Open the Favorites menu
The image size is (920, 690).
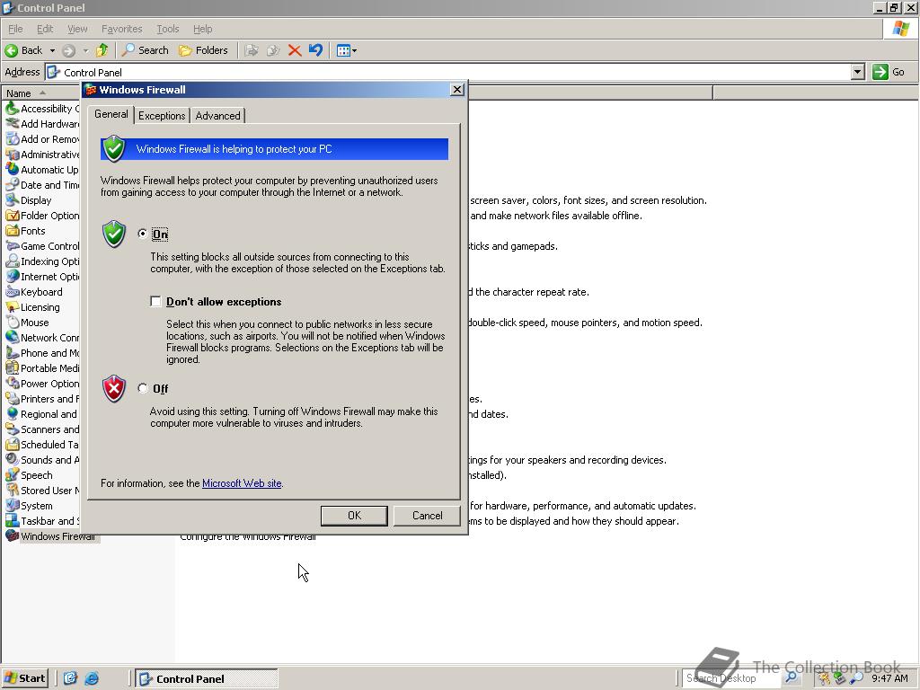[121, 29]
